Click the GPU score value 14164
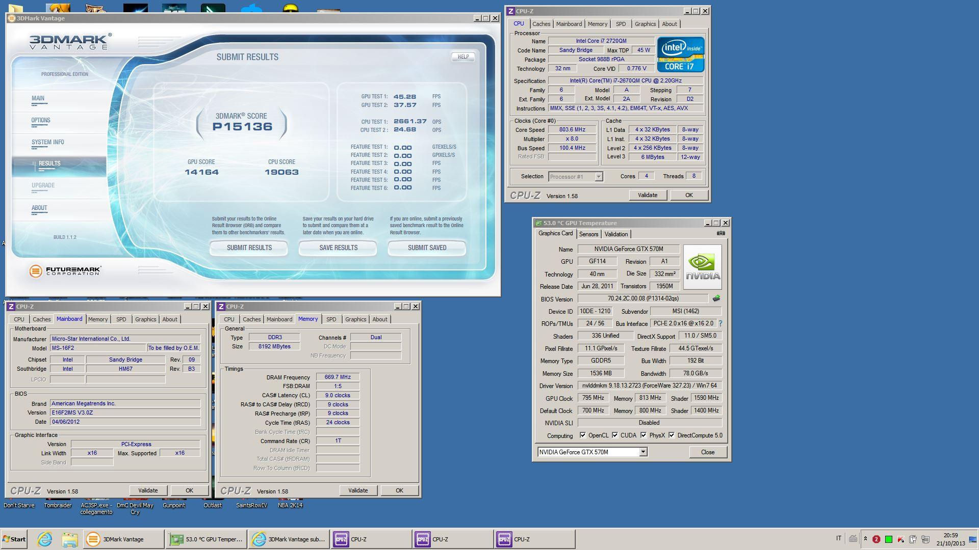This screenshot has height=550, width=979. pyautogui.click(x=201, y=172)
